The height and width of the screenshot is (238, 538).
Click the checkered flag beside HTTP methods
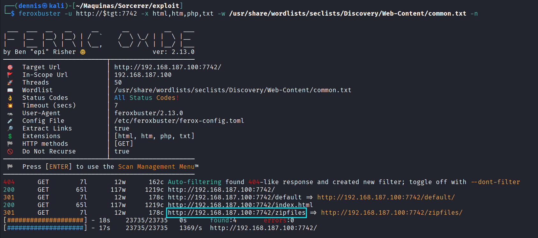(10, 144)
